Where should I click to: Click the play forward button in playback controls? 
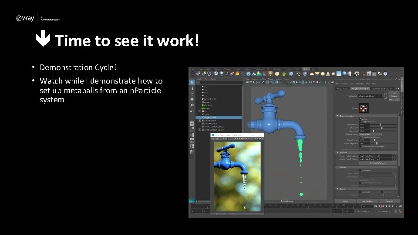(x=390, y=206)
